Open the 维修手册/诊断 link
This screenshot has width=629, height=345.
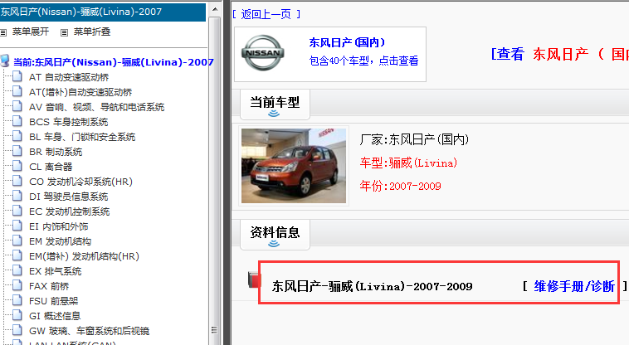pyautogui.click(x=574, y=286)
